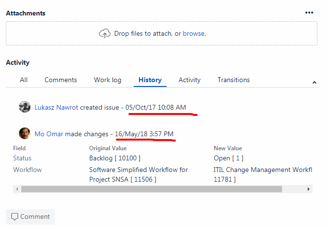
Task: Click the browse link to attach files
Action: tap(194, 33)
